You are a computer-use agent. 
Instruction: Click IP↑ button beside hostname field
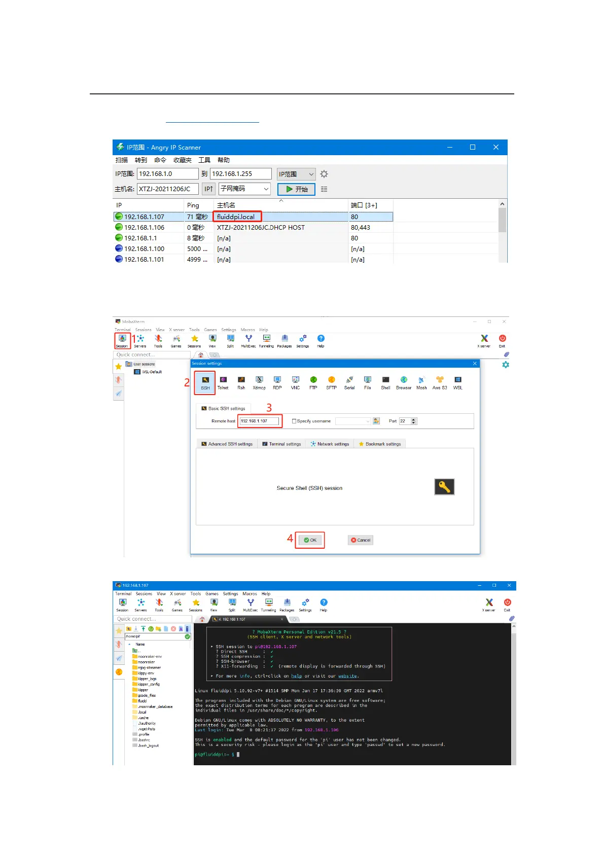(x=208, y=189)
